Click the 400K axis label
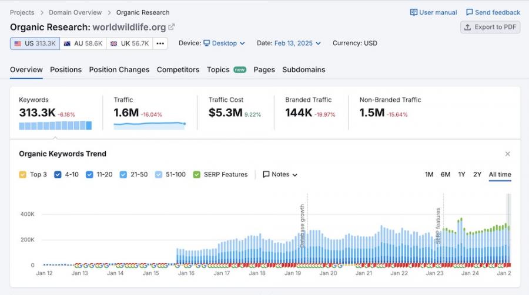 [x=27, y=214]
